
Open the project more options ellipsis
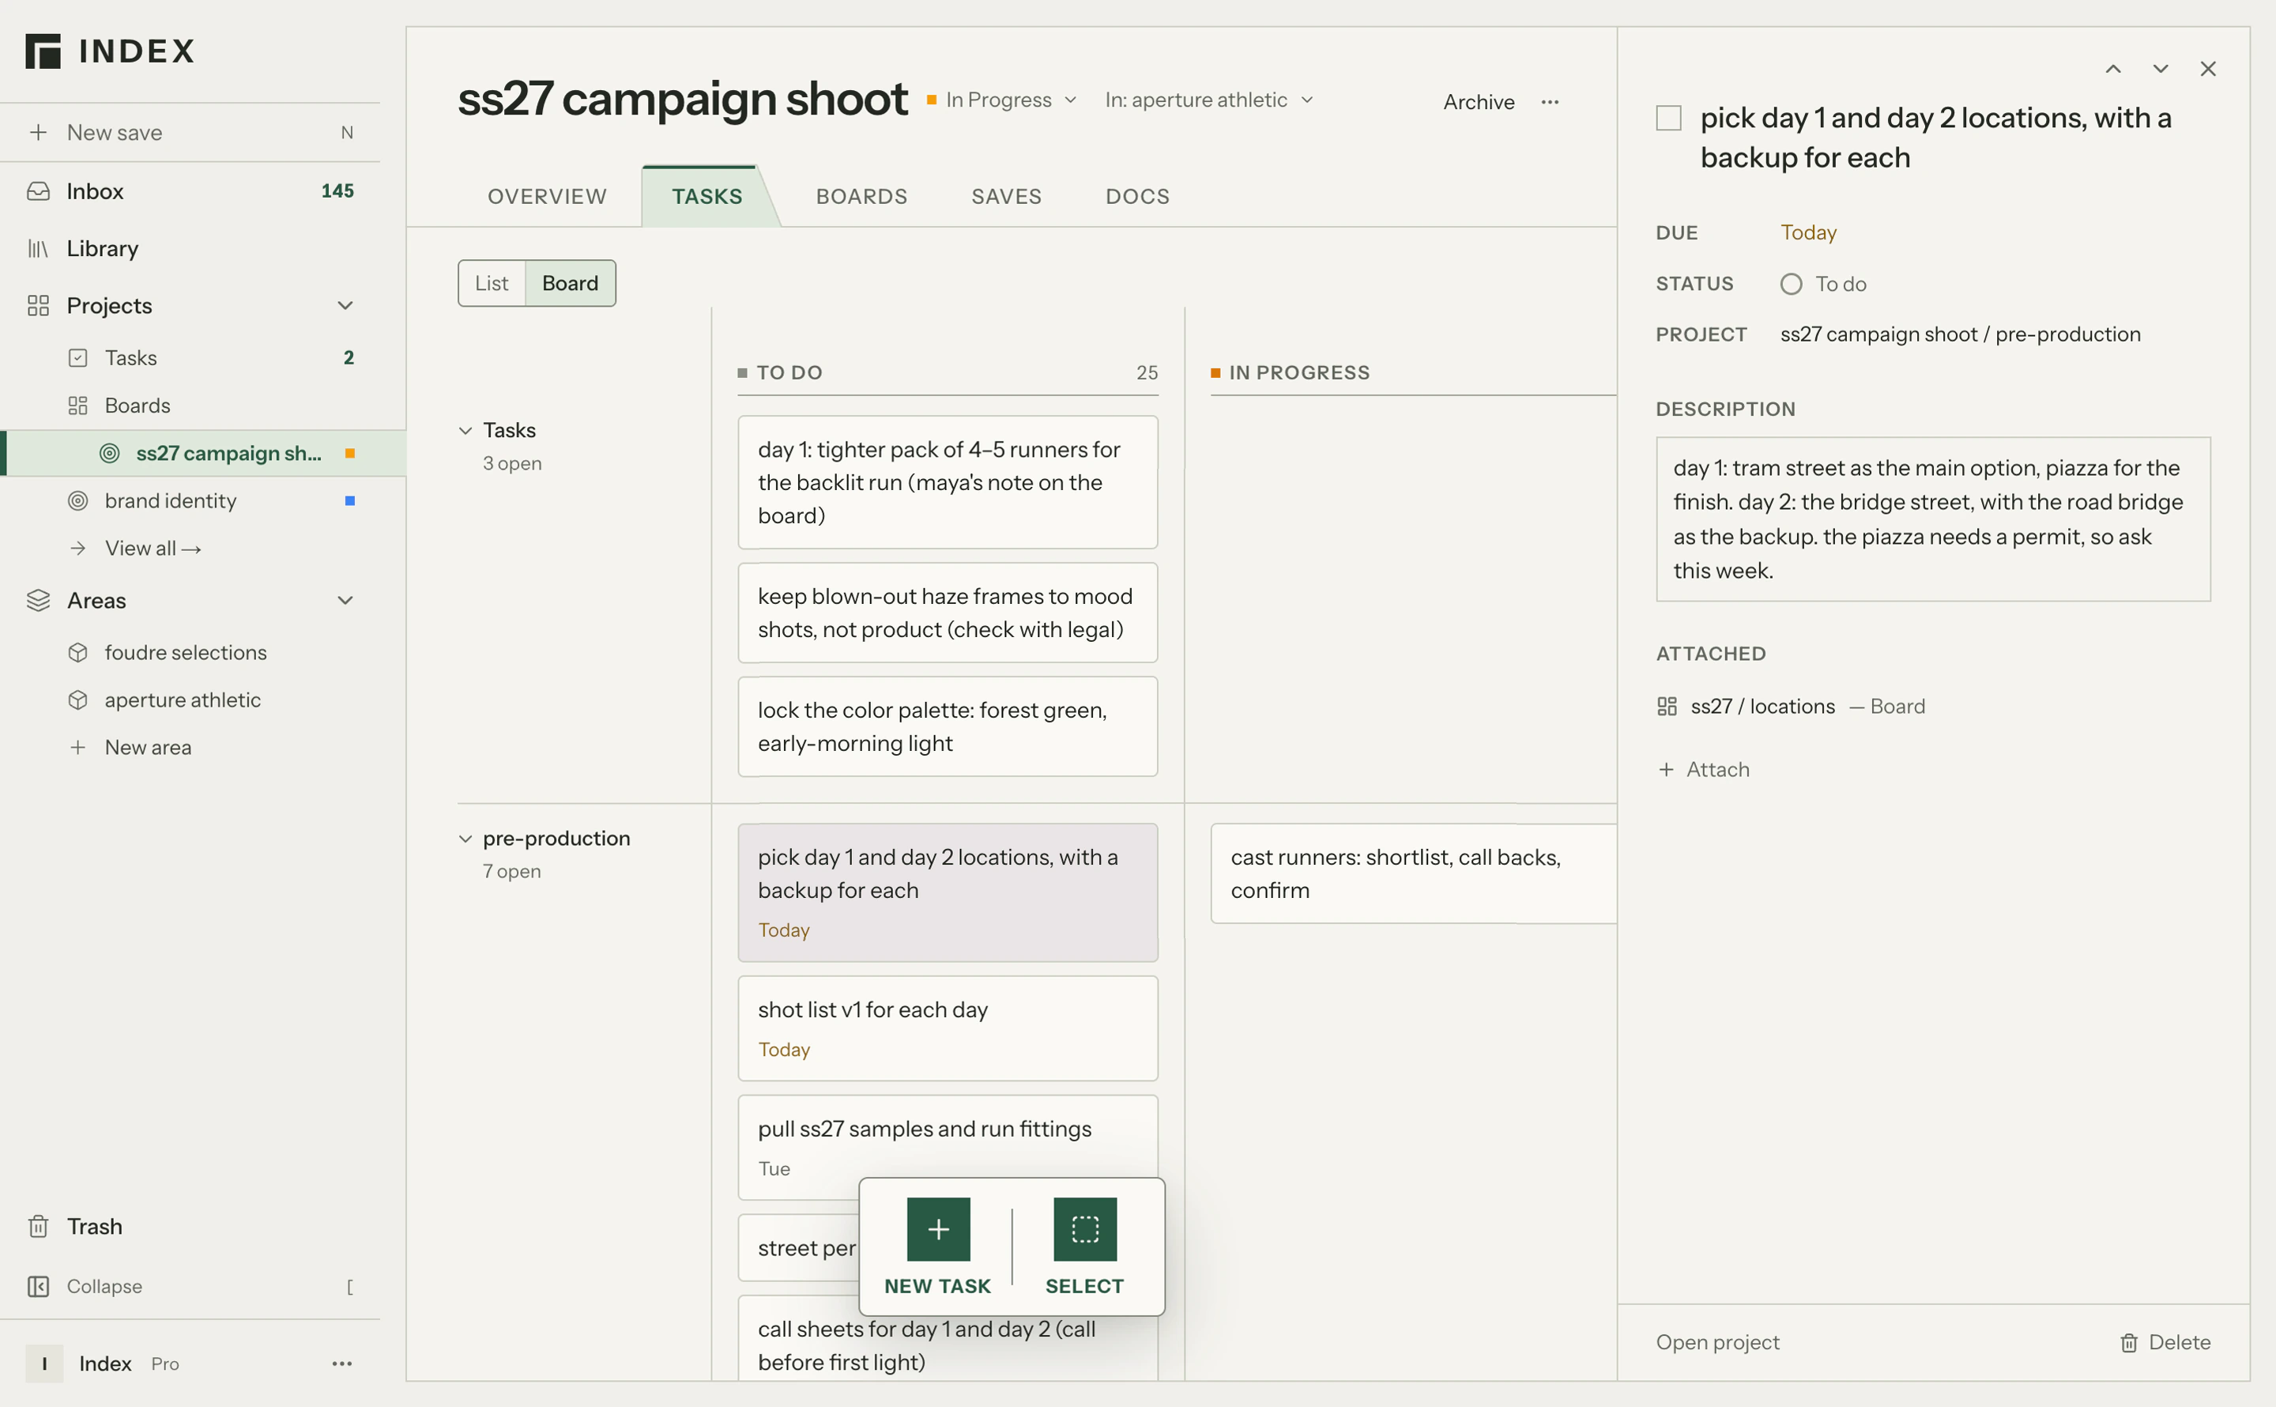(x=1550, y=101)
